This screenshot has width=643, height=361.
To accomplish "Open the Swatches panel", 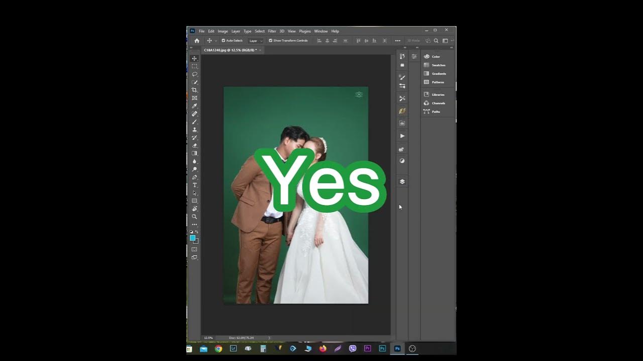I will (438, 65).
